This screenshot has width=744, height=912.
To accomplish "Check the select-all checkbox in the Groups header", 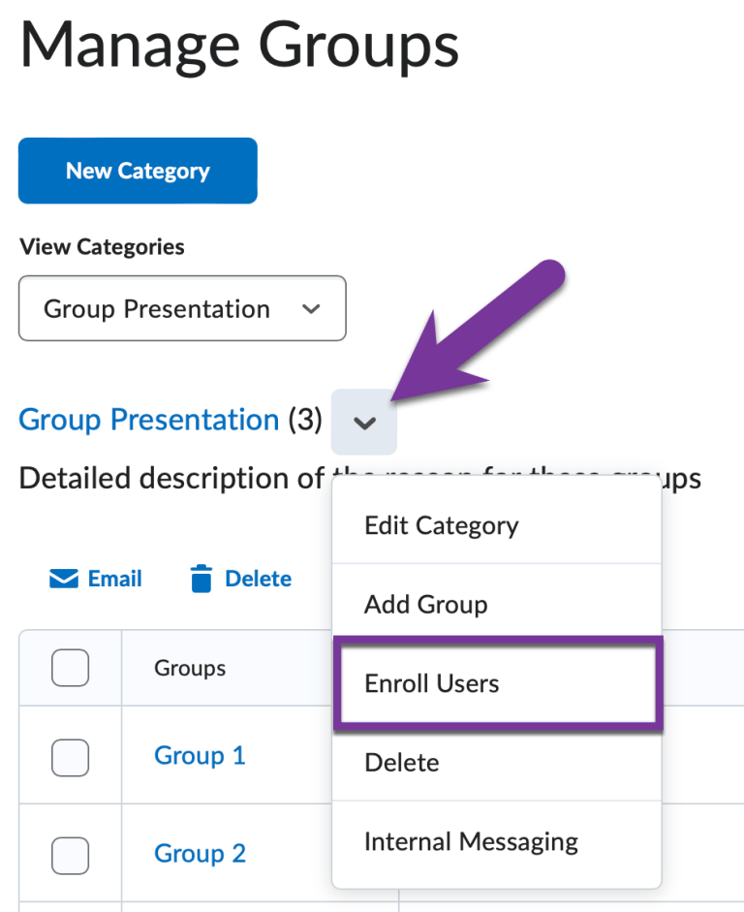I will (x=69, y=668).
